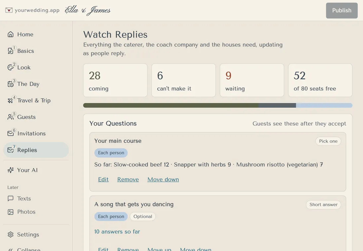Move the dancing song question up
Image resolution: width=363 pixels, height=251 pixels.
(x=159, y=249)
